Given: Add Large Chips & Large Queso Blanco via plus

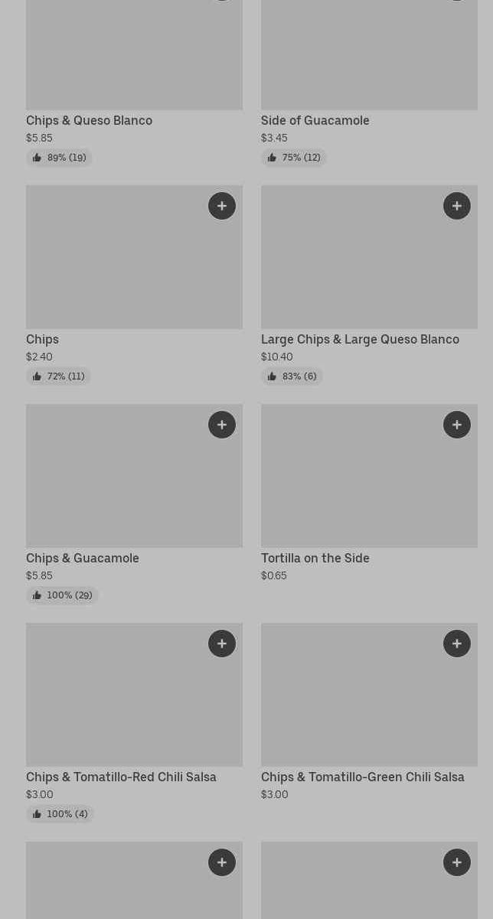Looking at the screenshot, I should 457,206.
